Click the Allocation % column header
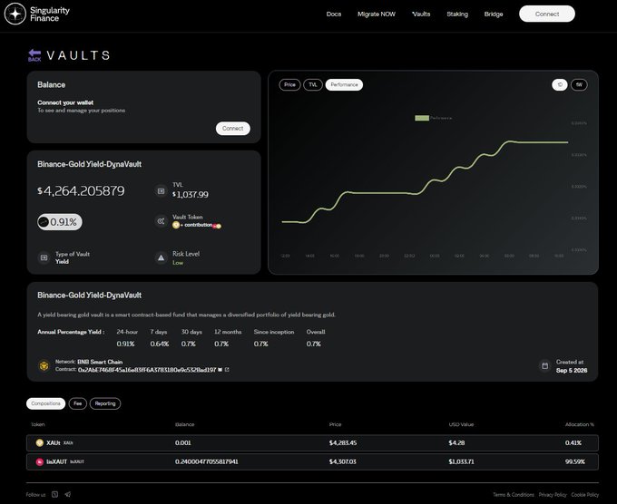The height and width of the screenshot is (504, 617). pos(580,424)
